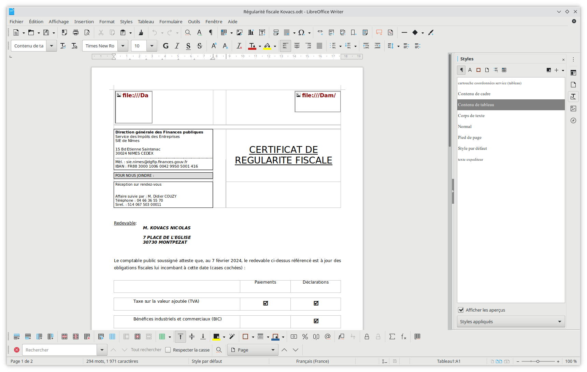Click the Sum formula icon
Screen dimensions: 587x372
click(392, 337)
